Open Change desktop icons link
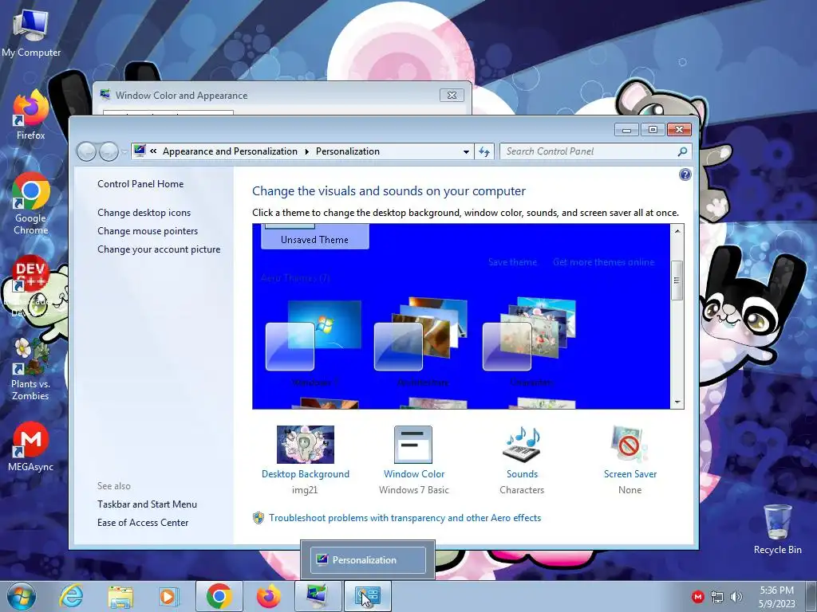Viewport: 817px width, 612px height. point(144,212)
